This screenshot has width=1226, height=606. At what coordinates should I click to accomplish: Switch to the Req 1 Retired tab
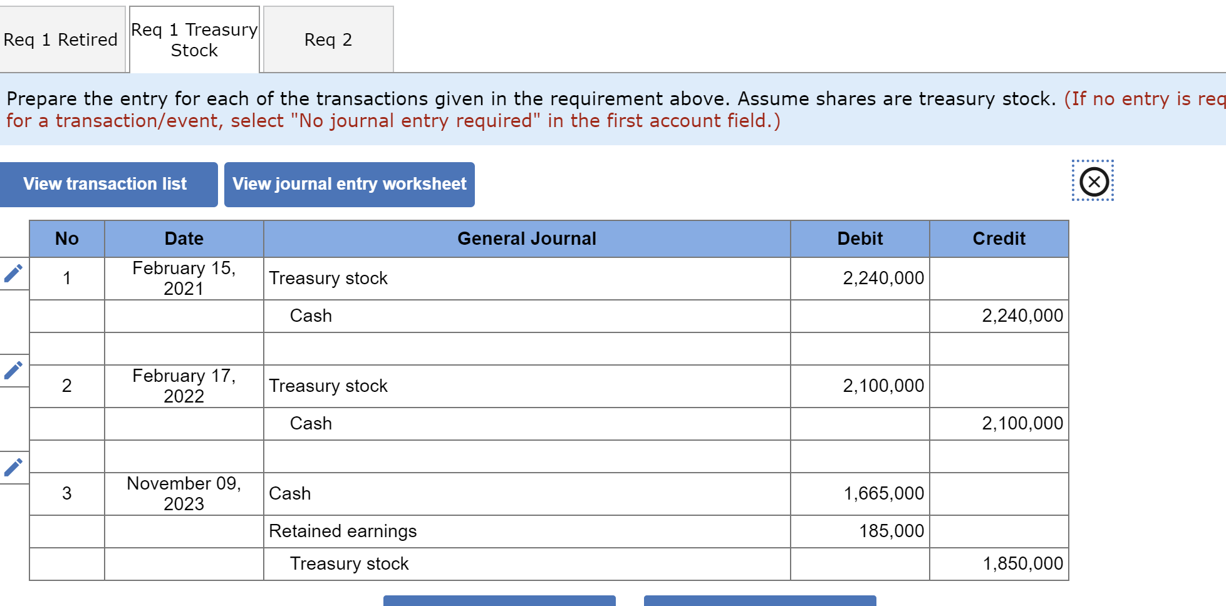coord(61,39)
